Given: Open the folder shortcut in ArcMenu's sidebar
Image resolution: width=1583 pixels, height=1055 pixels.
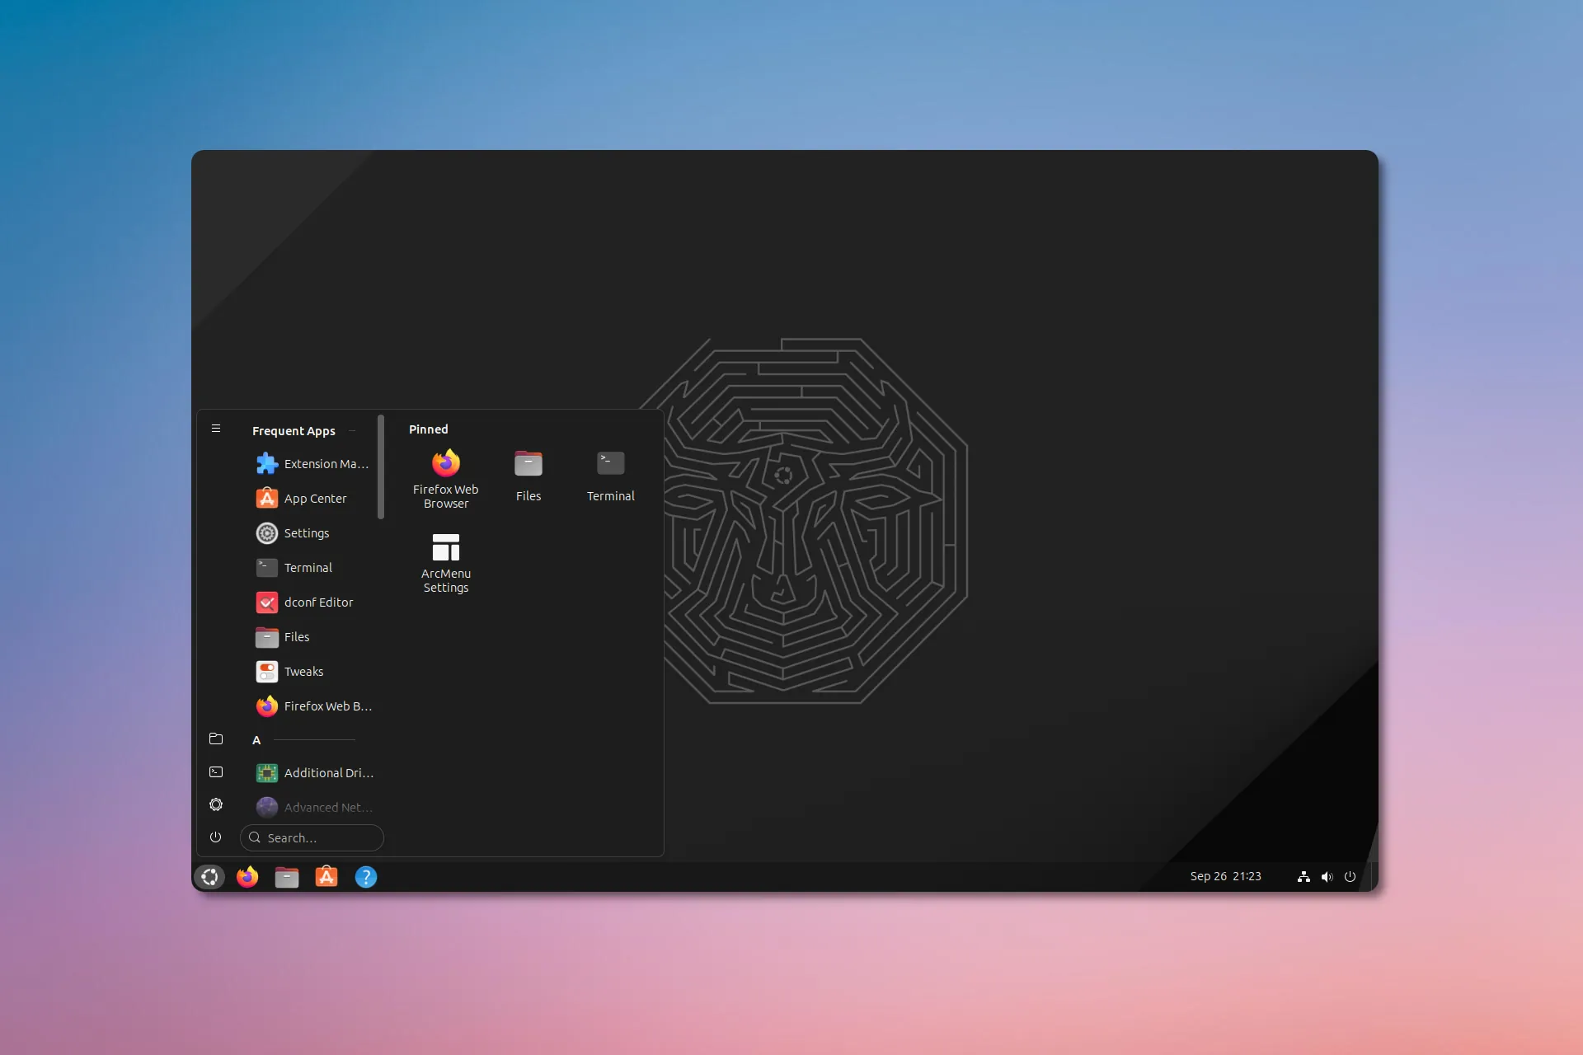Looking at the screenshot, I should 215,738.
